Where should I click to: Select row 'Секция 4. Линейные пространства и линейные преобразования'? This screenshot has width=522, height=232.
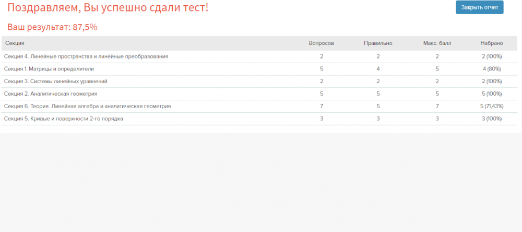[x=259, y=56]
